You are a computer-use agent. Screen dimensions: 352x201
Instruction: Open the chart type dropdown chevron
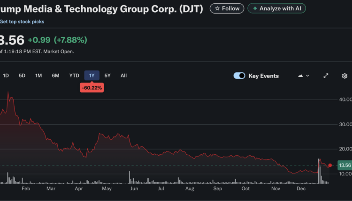(308, 76)
